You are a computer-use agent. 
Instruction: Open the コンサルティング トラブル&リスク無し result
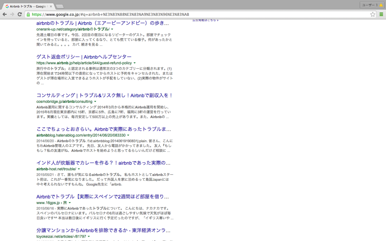click(x=105, y=95)
